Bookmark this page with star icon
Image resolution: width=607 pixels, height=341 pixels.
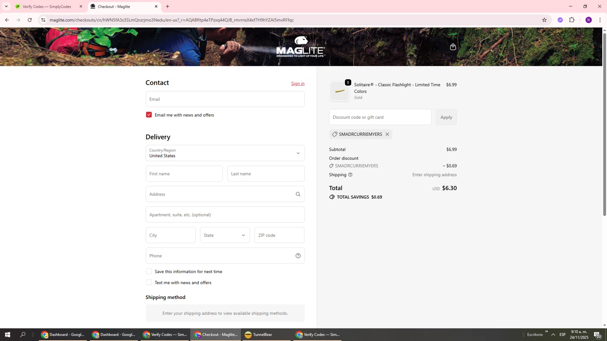tap(544, 20)
